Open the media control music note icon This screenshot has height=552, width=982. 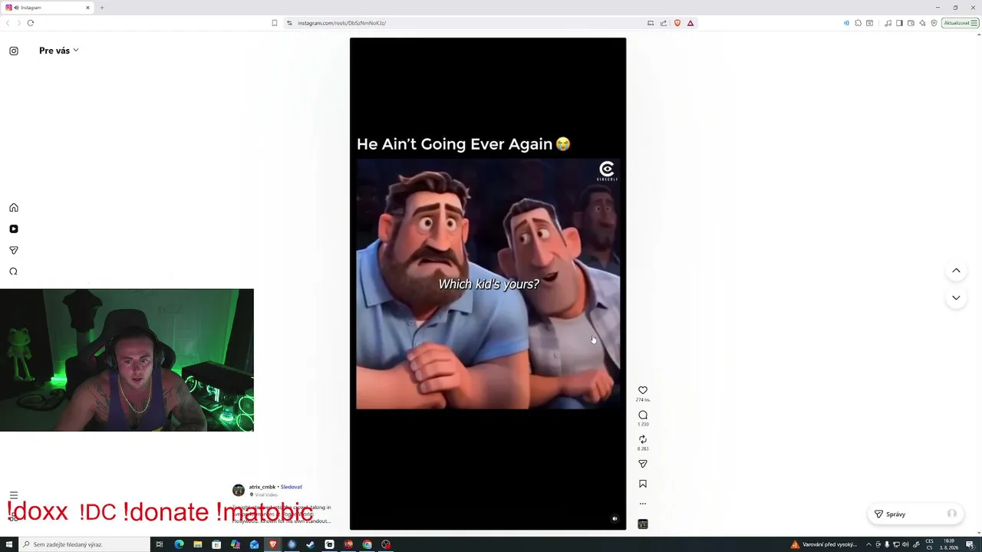pos(888,23)
